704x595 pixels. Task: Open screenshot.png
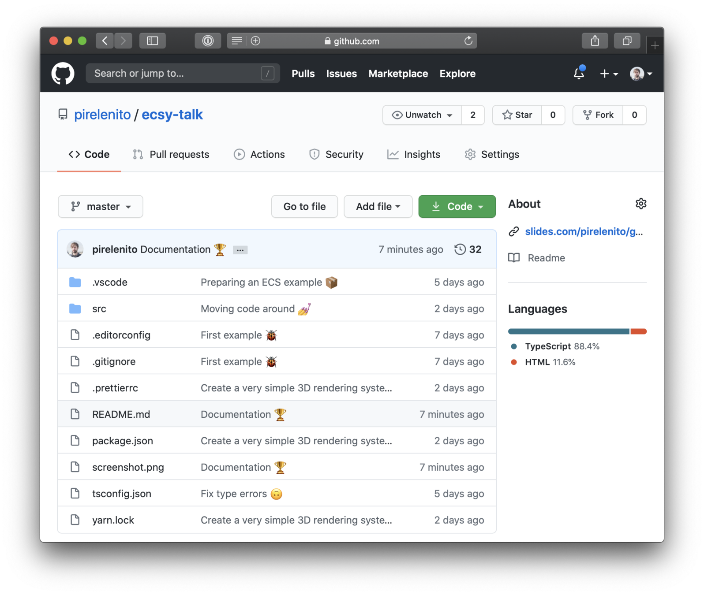(x=128, y=467)
